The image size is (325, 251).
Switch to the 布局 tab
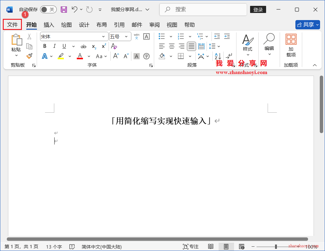101,25
